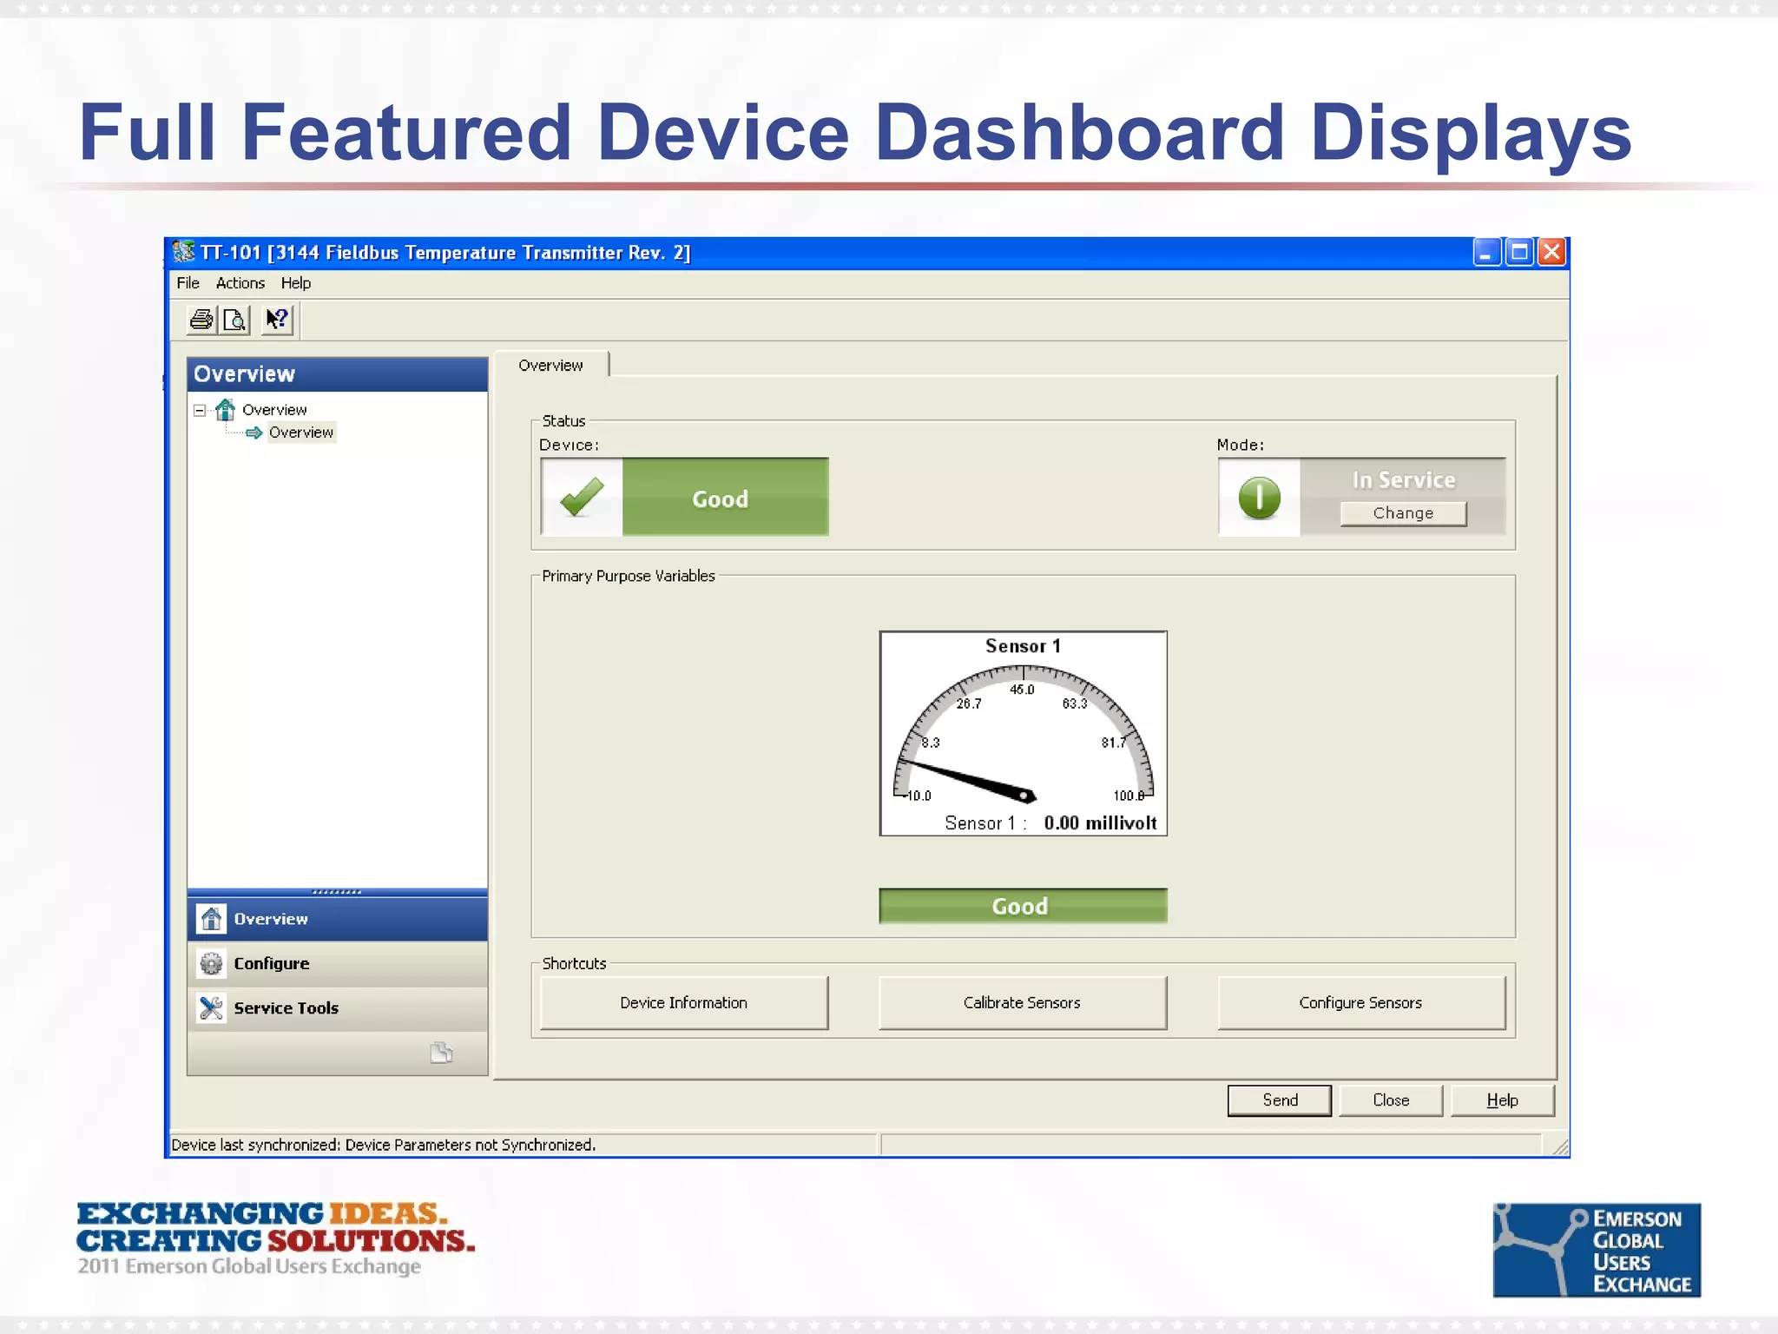Click the Print toolbar icon
The image size is (1778, 1334).
[201, 320]
